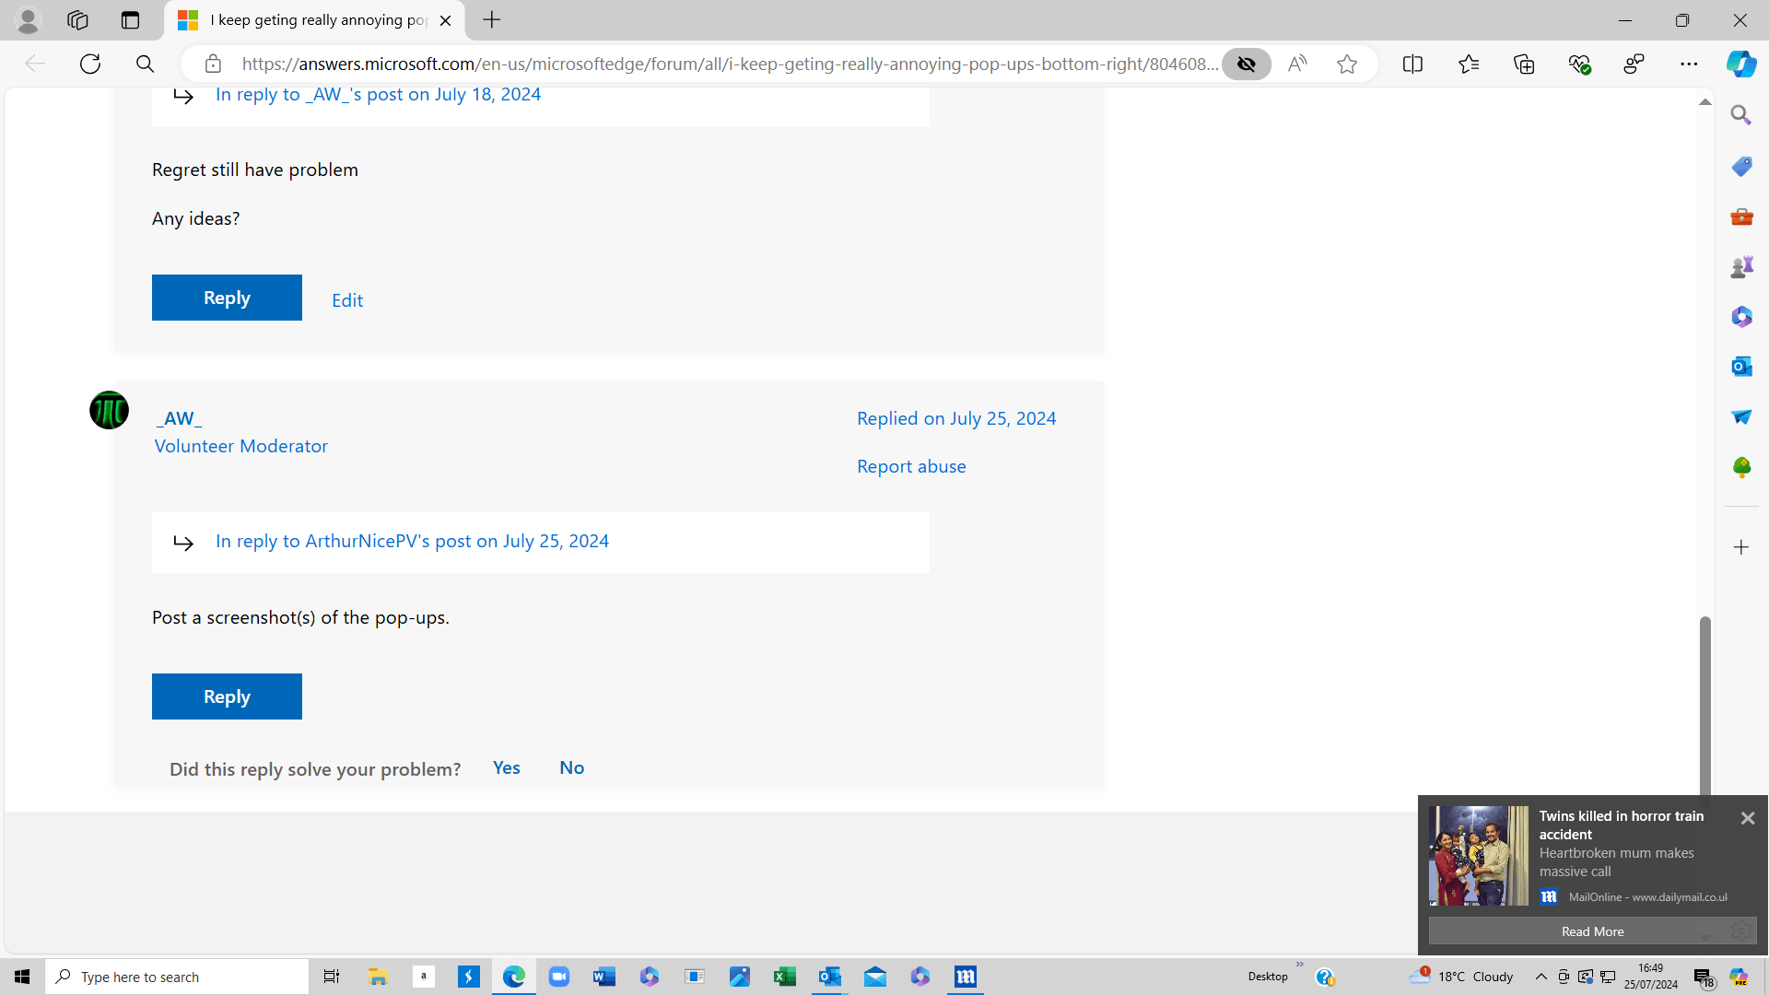The height and width of the screenshot is (995, 1769).
Task: Open sidebar Outlook icon
Action: click(1741, 367)
